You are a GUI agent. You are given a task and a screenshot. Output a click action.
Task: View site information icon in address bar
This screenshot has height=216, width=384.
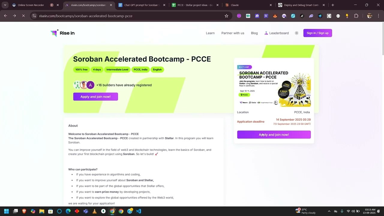[x=34, y=16]
